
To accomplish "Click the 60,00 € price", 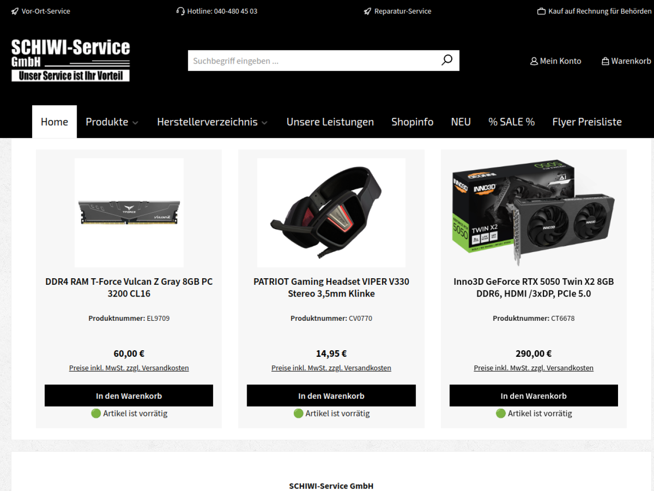I will [x=129, y=354].
